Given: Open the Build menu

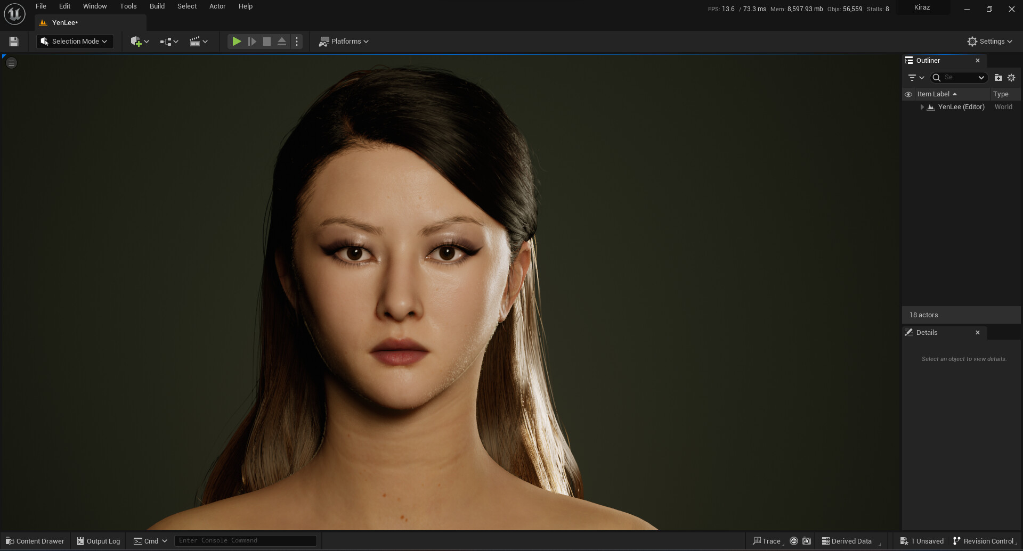Looking at the screenshot, I should pos(157,6).
